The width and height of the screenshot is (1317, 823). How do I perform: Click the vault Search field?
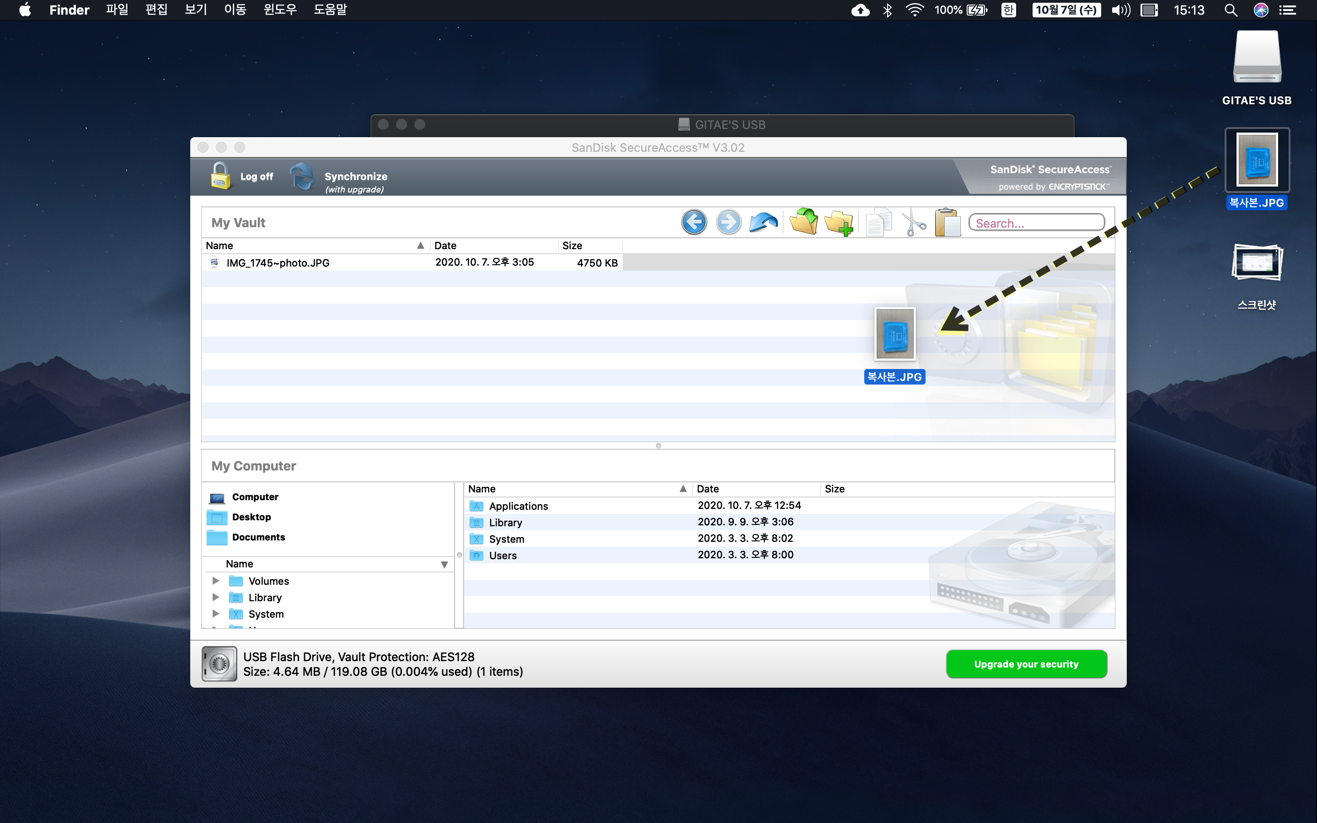tap(1036, 223)
